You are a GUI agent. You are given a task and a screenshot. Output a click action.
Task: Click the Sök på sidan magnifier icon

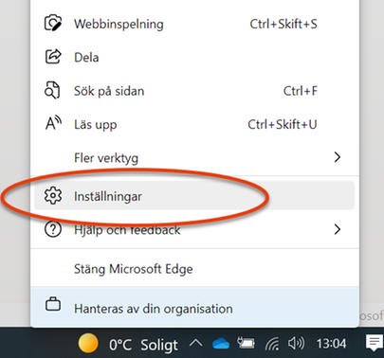pyautogui.click(x=52, y=90)
